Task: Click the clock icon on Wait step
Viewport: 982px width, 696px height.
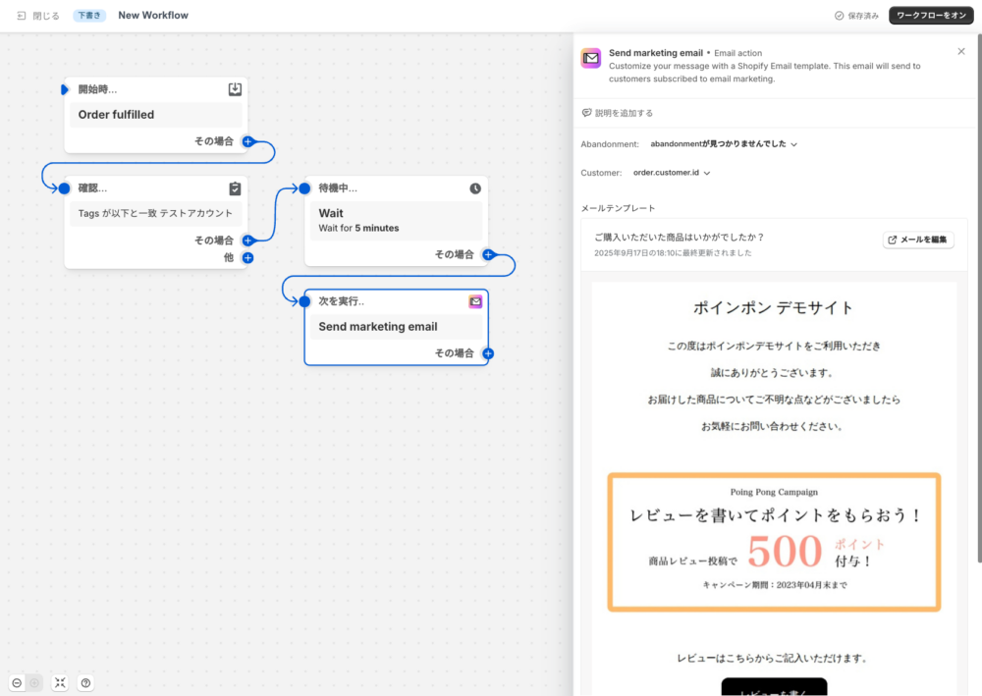Action: click(475, 188)
